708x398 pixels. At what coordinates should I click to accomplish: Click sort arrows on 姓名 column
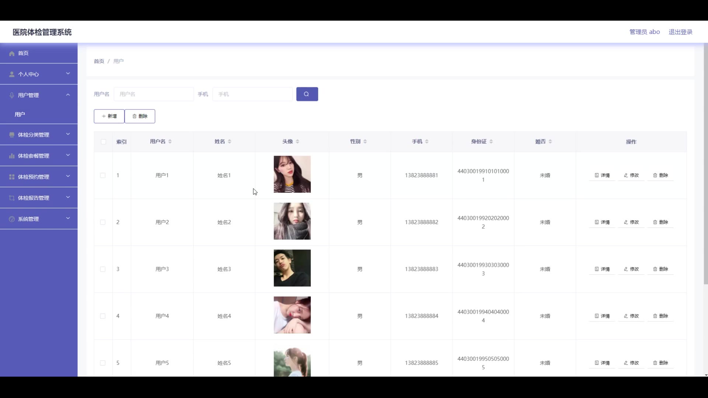pyautogui.click(x=229, y=142)
